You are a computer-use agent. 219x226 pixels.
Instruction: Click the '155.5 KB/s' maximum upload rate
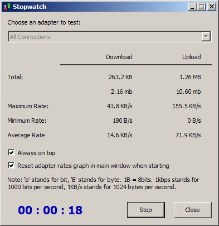[187, 106]
